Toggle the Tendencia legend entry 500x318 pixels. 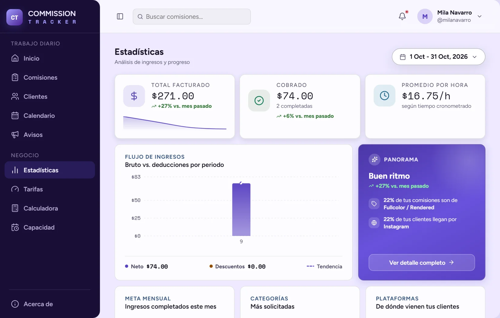pos(324,267)
